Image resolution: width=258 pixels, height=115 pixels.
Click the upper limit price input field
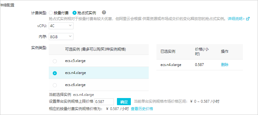(x=104, y=102)
